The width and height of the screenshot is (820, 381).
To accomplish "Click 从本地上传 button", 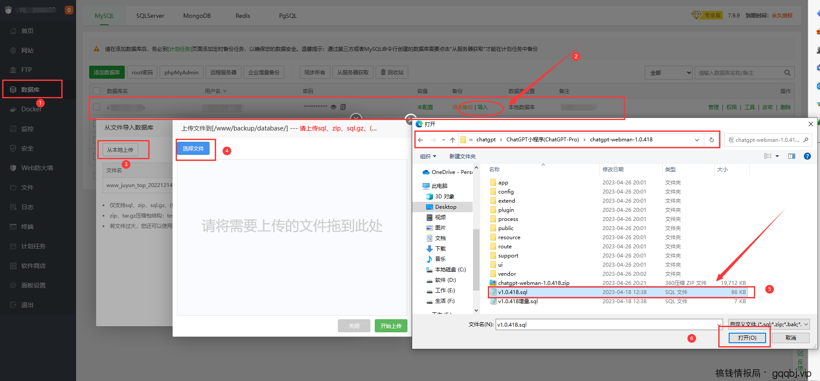I will coord(120,150).
